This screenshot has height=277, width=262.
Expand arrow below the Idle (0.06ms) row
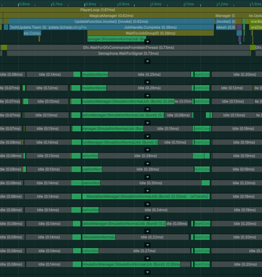point(147,232)
